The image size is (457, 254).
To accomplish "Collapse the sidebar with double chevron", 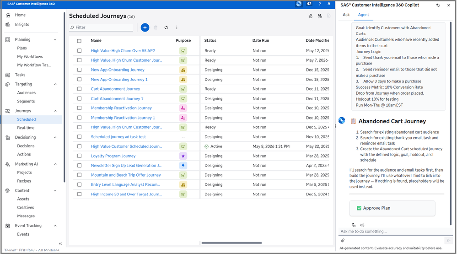I will click(x=60, y=243).
